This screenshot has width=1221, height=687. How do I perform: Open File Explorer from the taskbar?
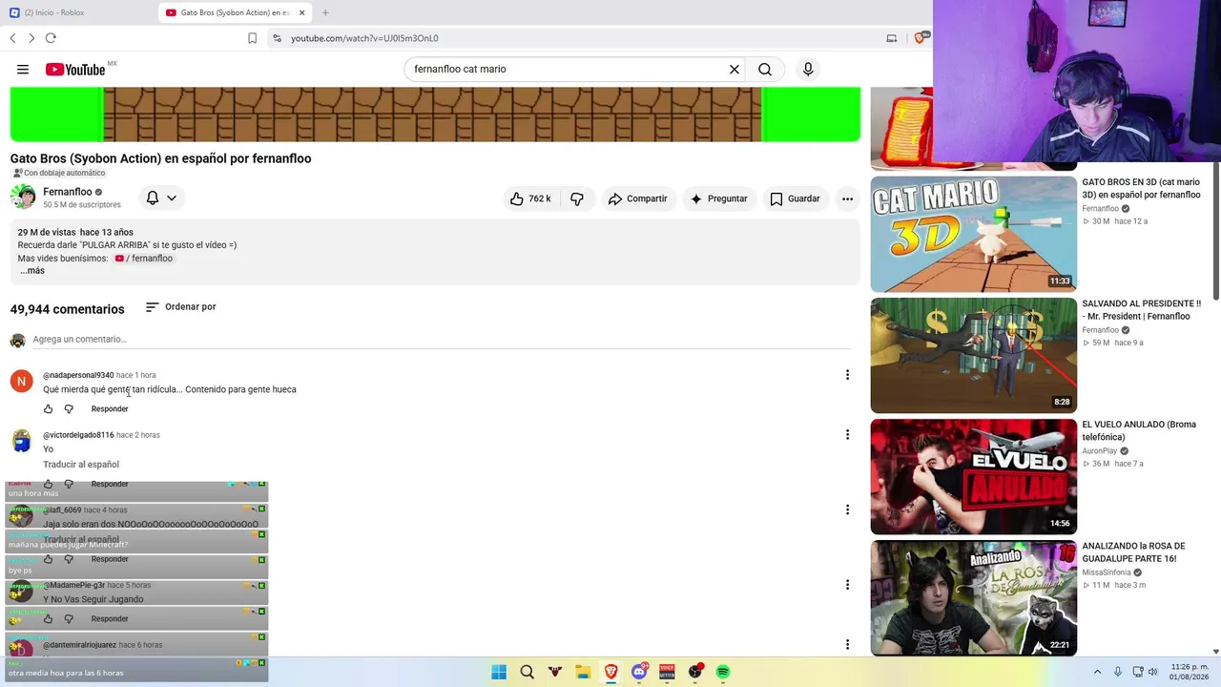tap(583, 672)
